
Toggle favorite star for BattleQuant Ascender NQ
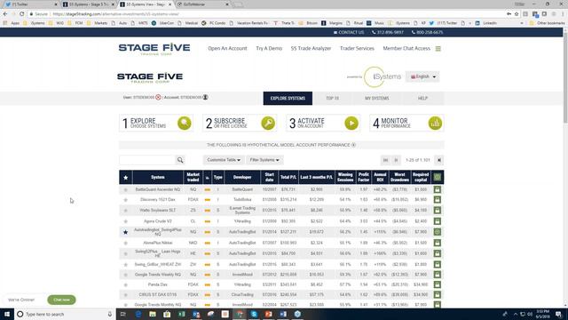[126, 189]
